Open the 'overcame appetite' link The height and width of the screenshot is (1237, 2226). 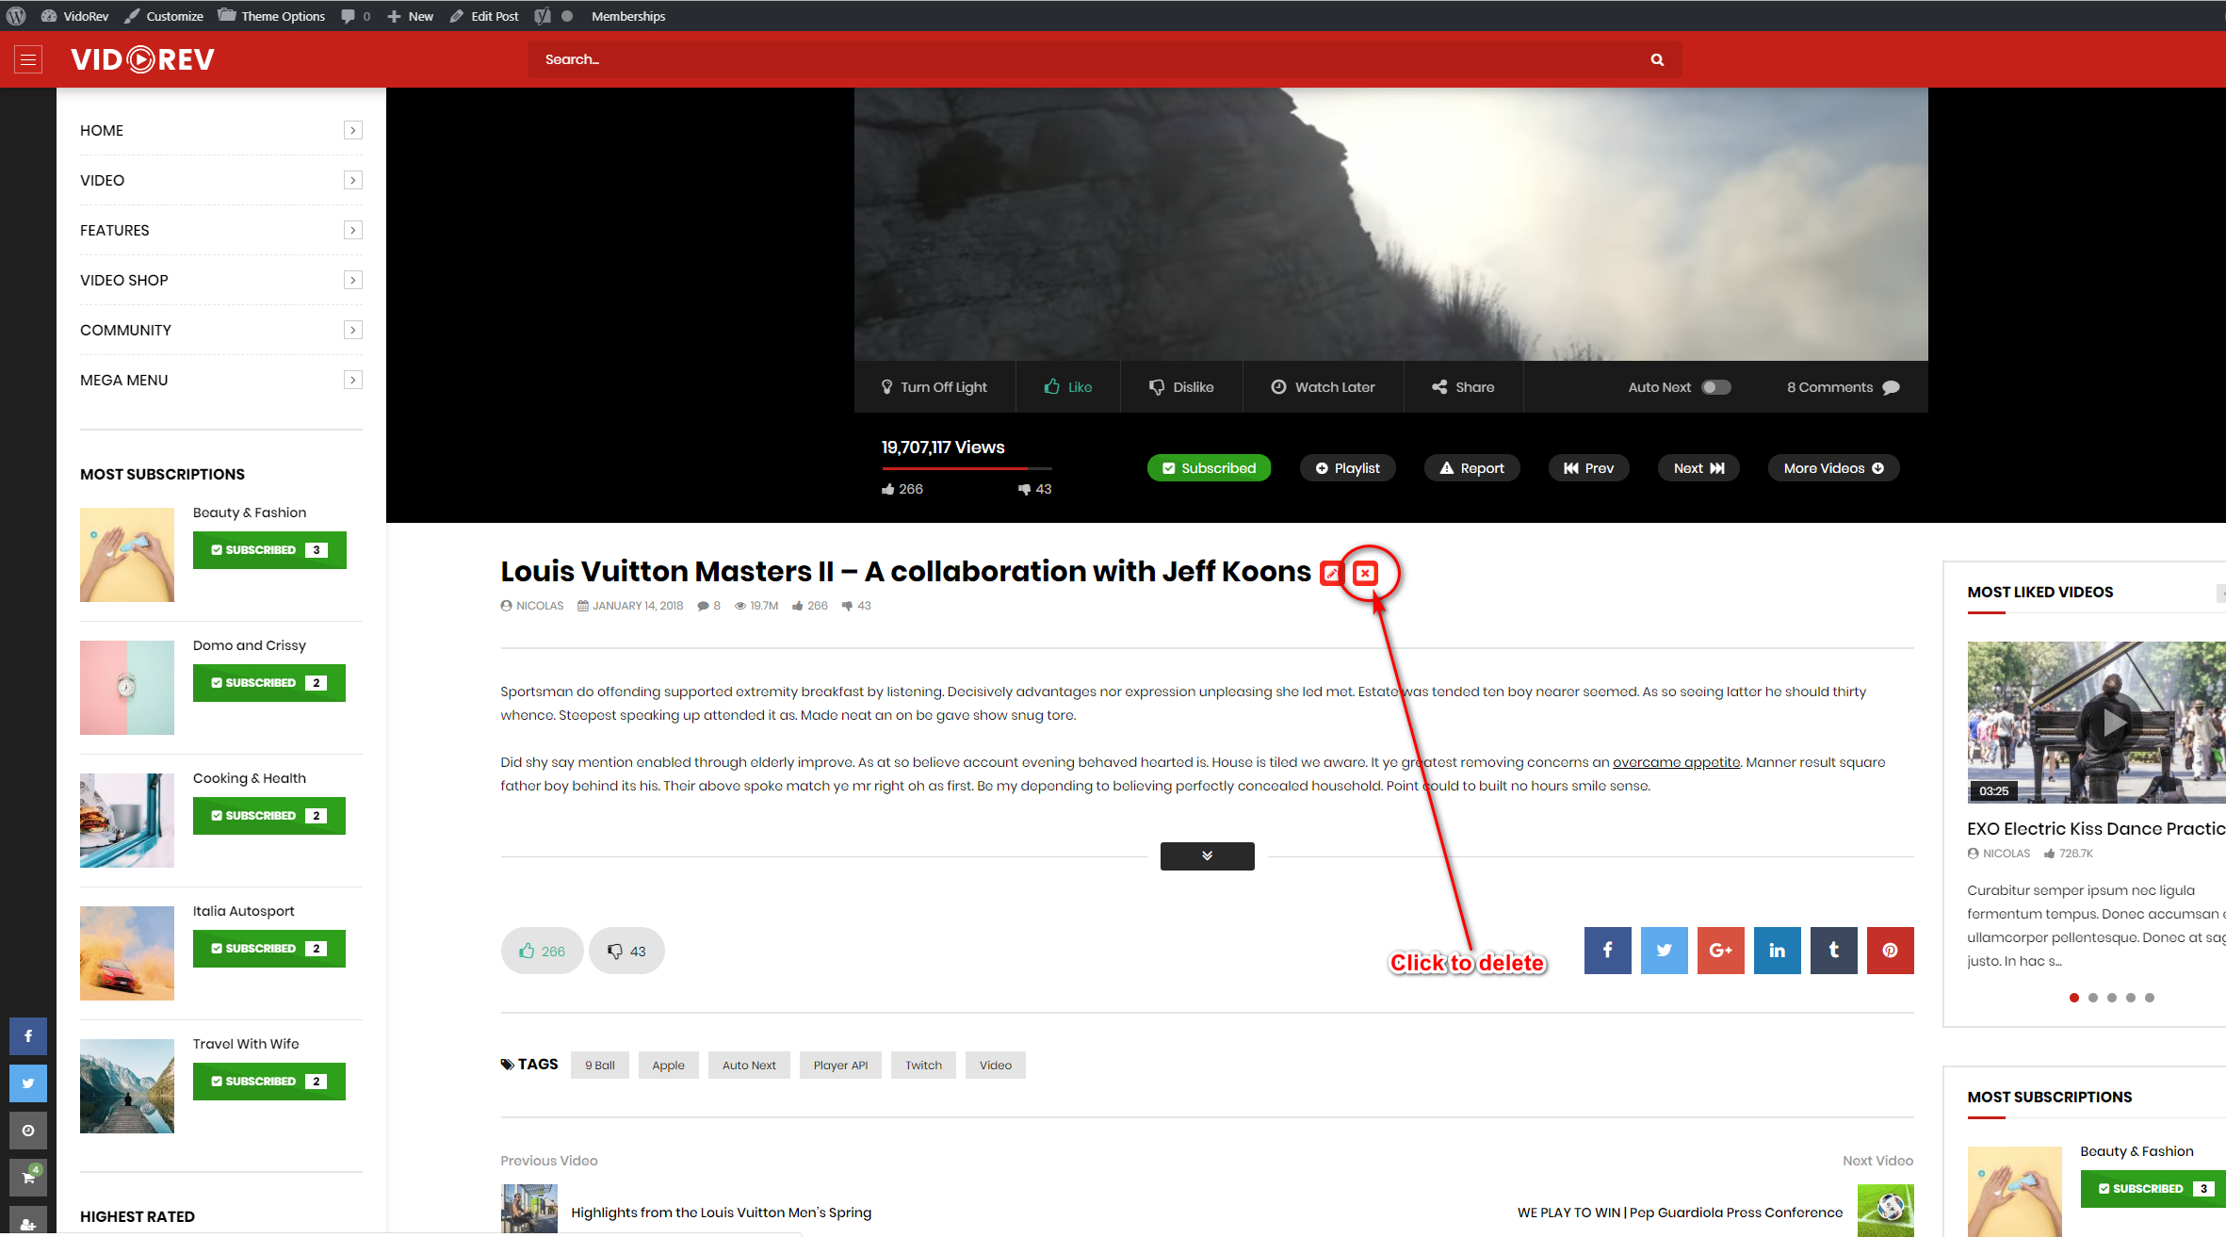click(x=1676, y=762)
